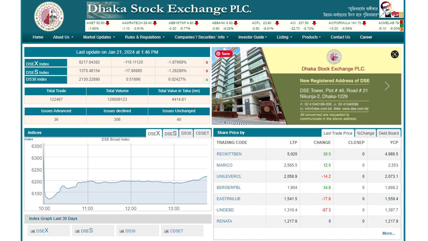Switch to the DS30 indices tab

click(186, 133)
